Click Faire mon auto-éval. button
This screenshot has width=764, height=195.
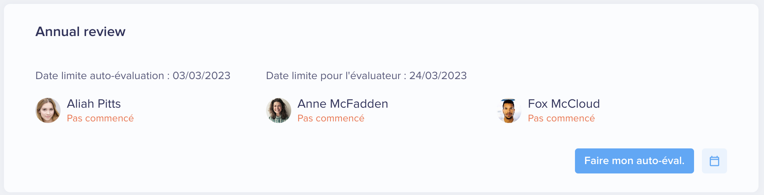point(634,161)
